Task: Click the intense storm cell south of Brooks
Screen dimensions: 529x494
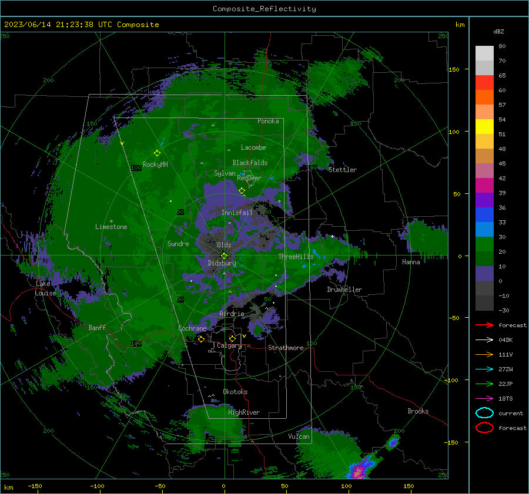Action: (359, 469)
